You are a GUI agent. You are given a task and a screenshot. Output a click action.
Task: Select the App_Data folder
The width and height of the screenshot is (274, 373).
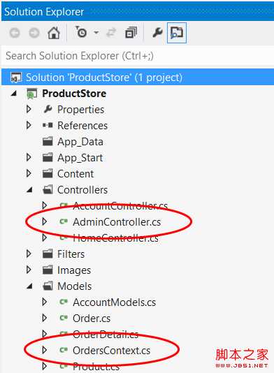80,142
